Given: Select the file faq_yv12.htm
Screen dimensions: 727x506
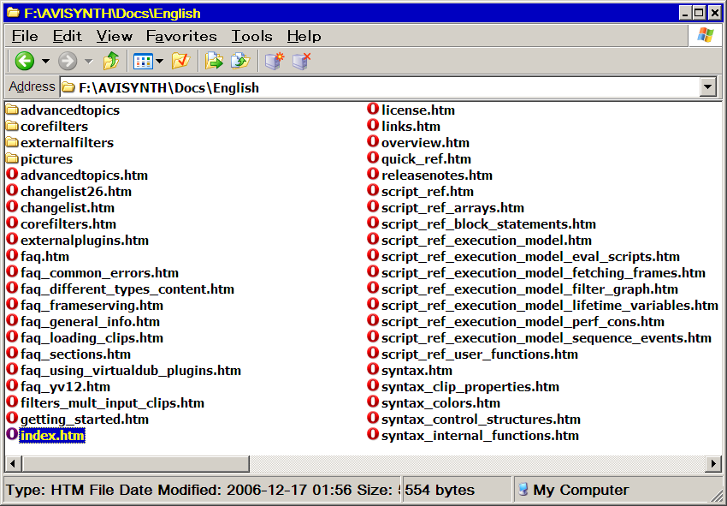Looking at the screenshot, I should [65, 386].
